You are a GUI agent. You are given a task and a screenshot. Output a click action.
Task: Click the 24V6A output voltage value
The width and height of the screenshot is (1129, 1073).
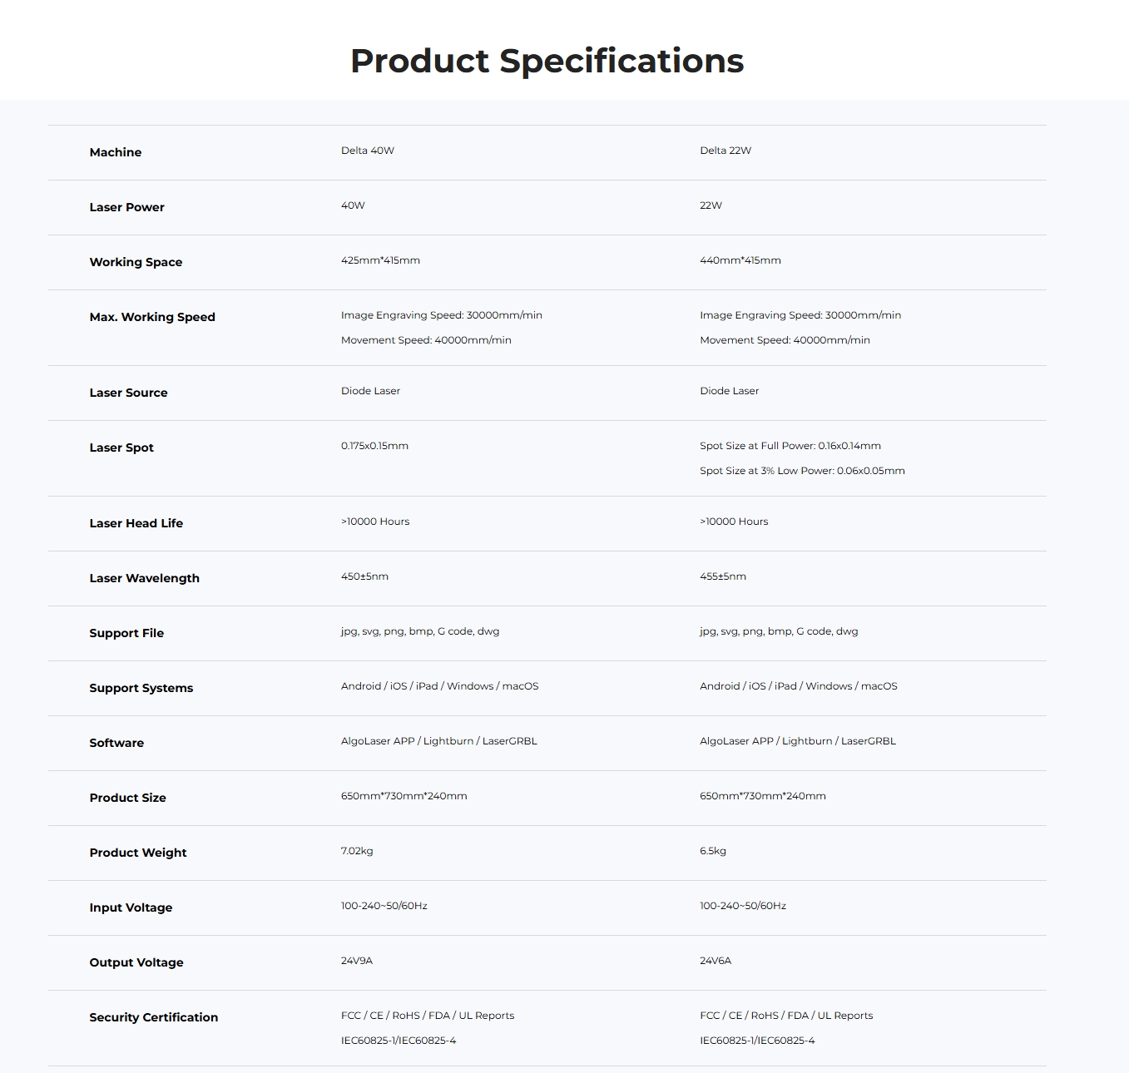click(x=716, y=961)
